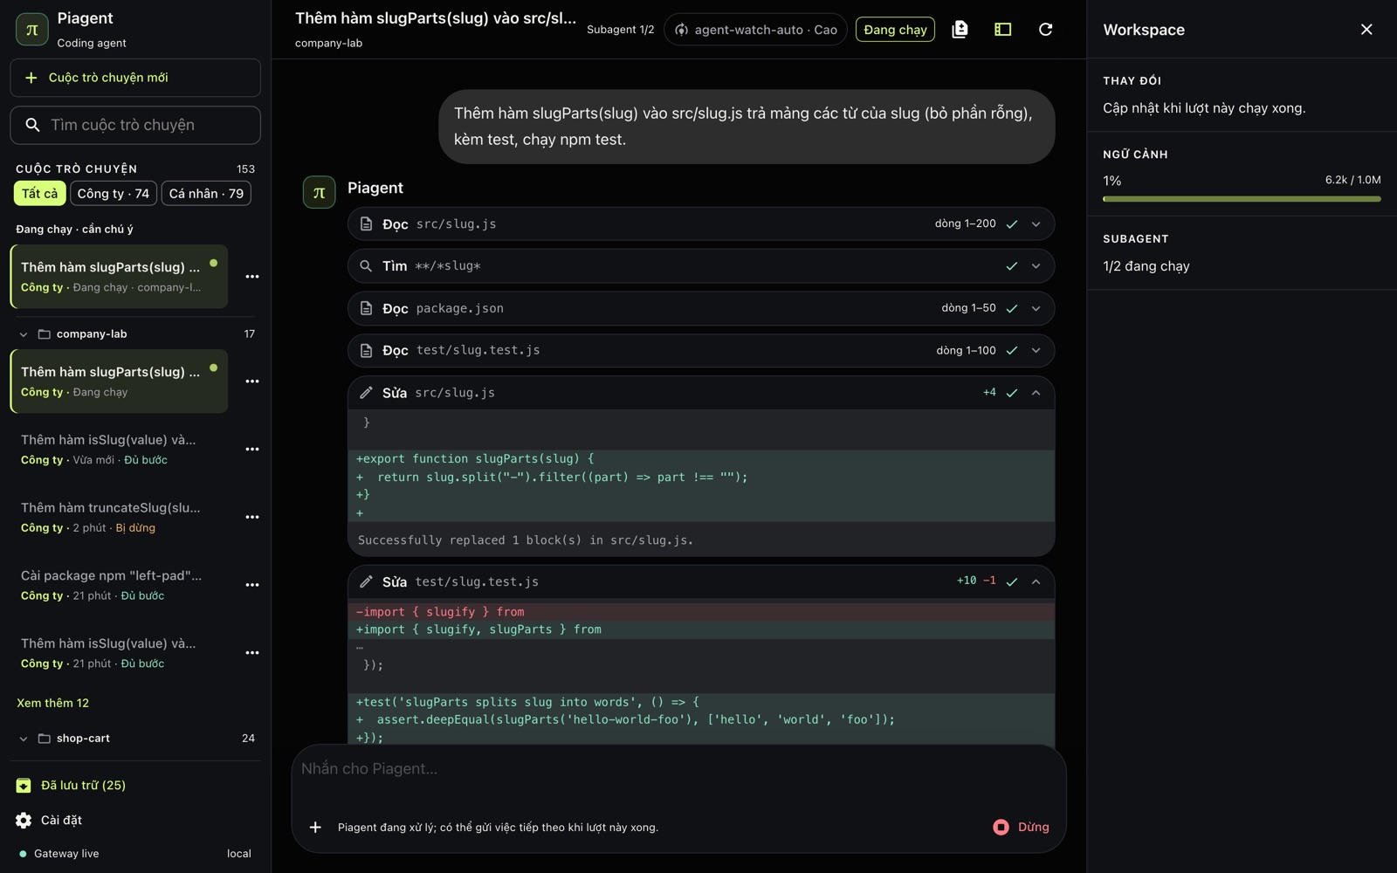Open options menu for truncateSlug conversation
The image size is (1397, 873).
coord(252,518)
